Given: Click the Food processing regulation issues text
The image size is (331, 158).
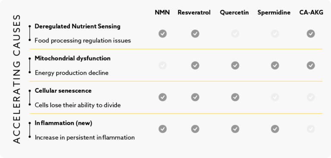Looking at the screenshot, I should point(83,40).
